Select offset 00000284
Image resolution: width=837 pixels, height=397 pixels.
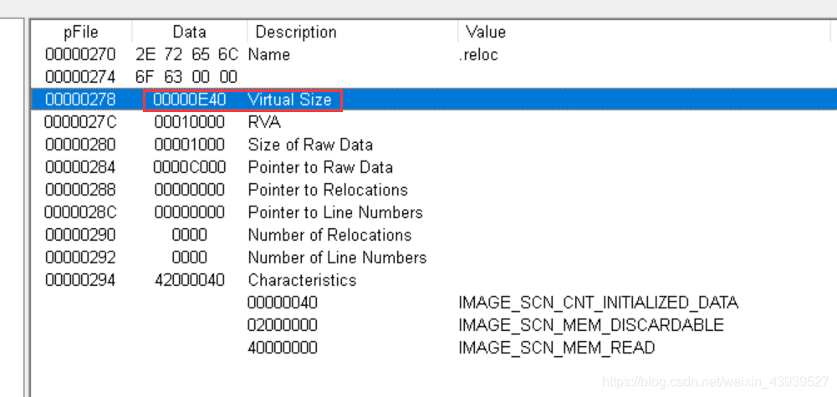[80, 167]
